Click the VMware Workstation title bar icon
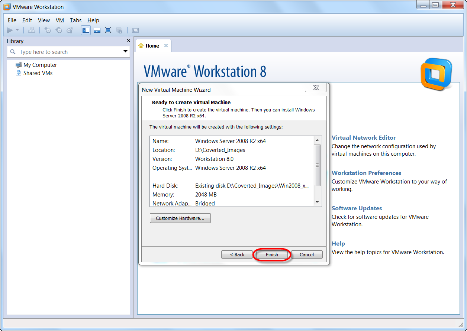Screen dimensions: 467x331 click(7, 7)
